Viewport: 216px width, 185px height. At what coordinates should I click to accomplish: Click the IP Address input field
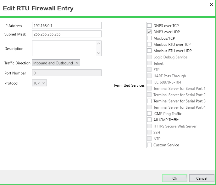pyautogui.click(x=67, y=25)
